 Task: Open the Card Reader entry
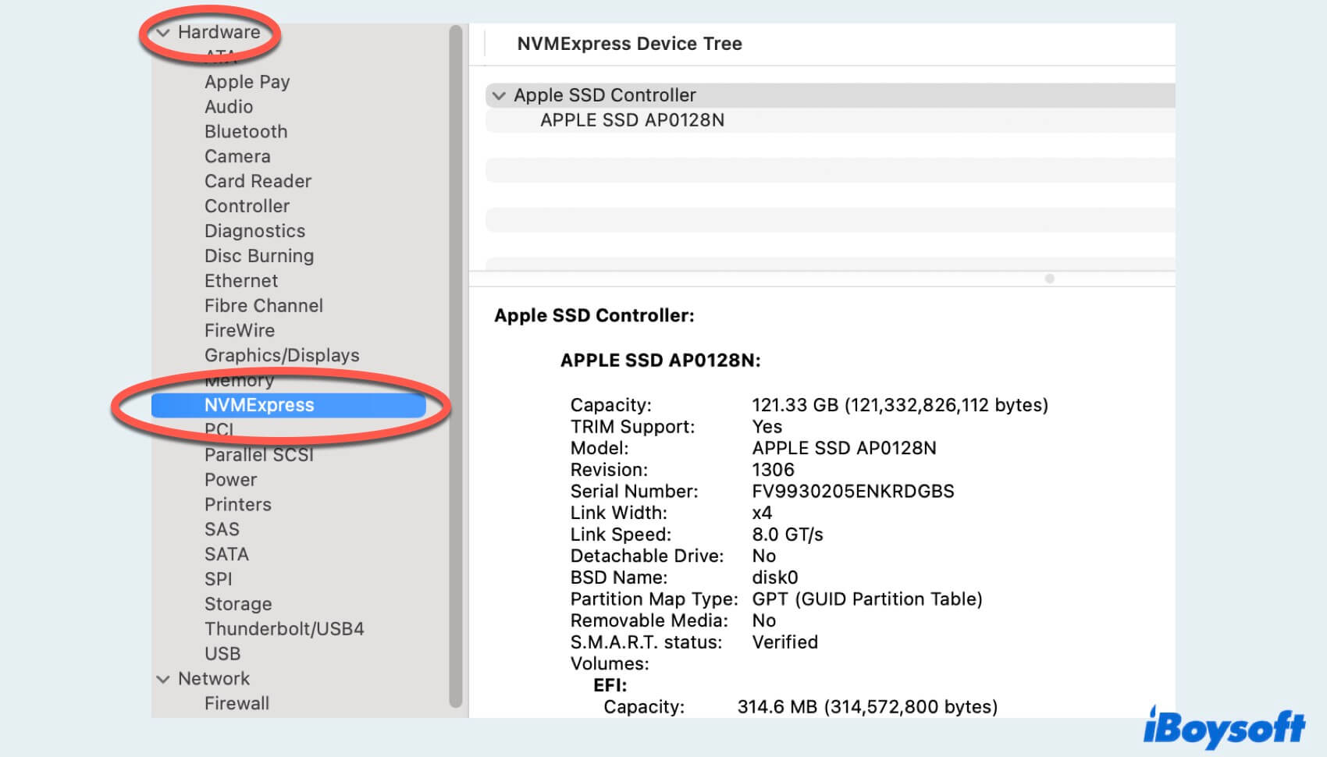click(258, 182)
